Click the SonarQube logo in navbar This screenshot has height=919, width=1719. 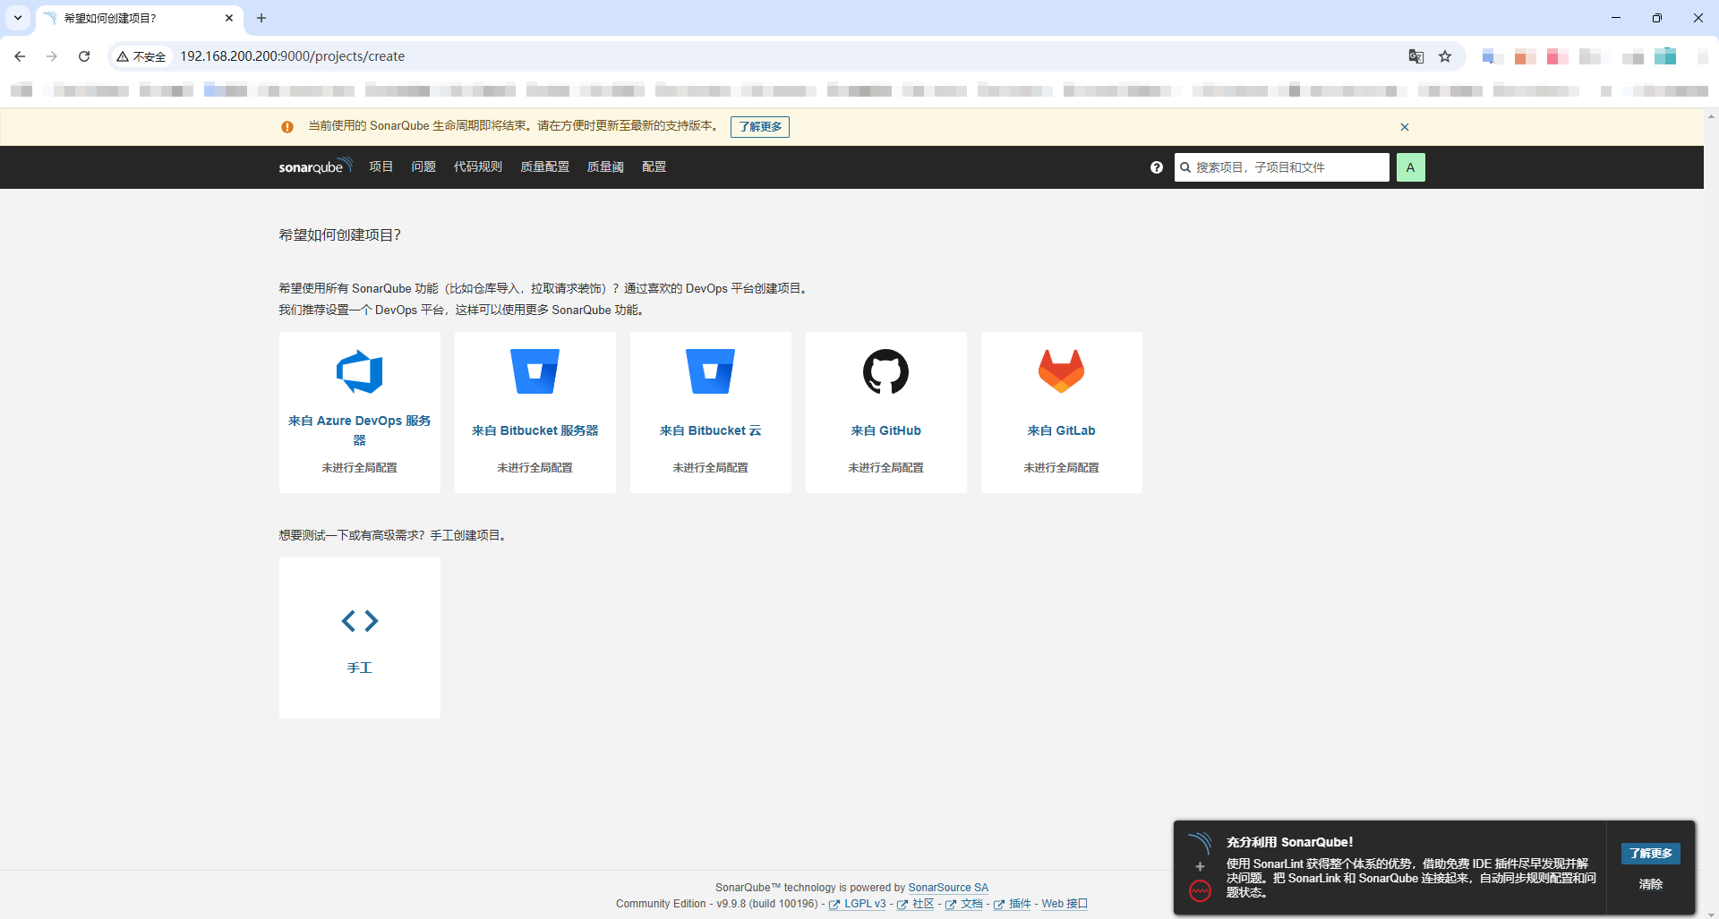click(x=315, y=166)
